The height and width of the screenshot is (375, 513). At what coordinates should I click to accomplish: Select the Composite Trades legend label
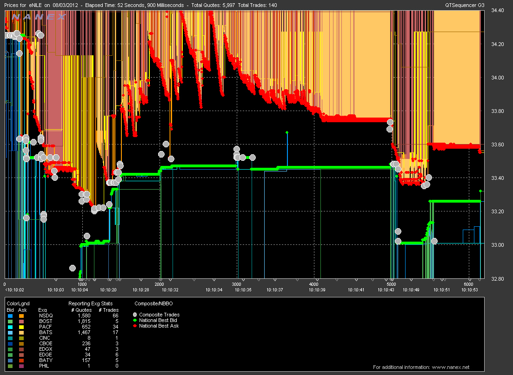coord(160,315)
